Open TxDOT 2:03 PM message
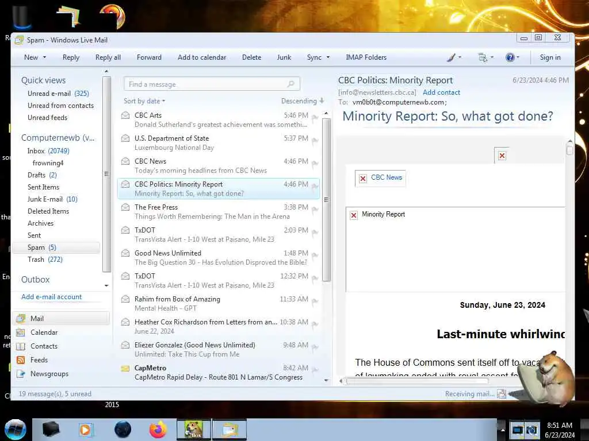589x441 pixels. tap(218, 234)
